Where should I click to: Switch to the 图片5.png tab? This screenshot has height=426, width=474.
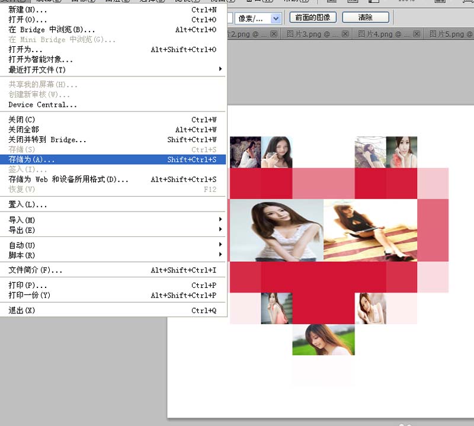click(x=450, y=34)
